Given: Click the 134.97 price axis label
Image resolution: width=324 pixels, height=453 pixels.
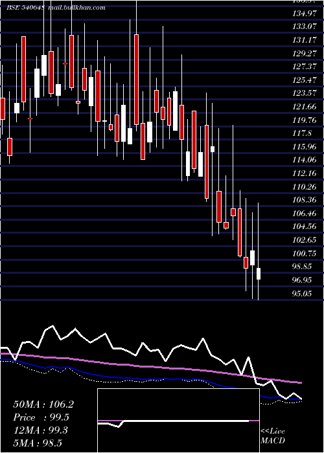Looking at the screenshot, I should [x=305, y=14].
